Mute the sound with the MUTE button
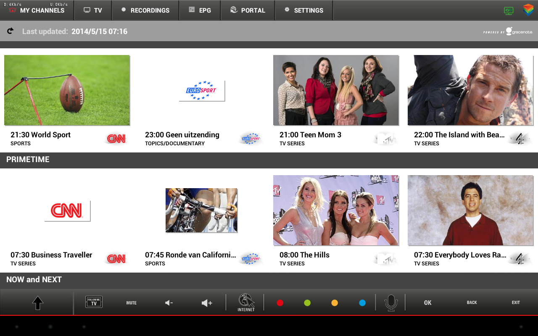 click(x=132, y=303)
